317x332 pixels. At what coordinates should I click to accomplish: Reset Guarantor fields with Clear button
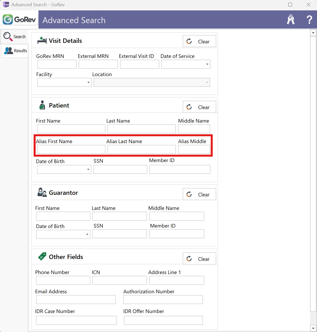(x=199, y=194)
